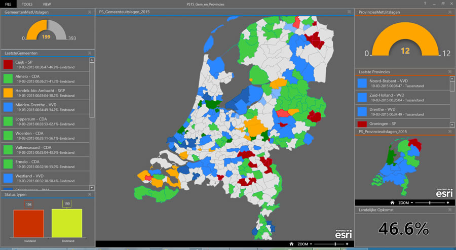The image size is (456, 250).
Task: Open the options icon of Status typen panel
Action: click(x=90, y=194)
